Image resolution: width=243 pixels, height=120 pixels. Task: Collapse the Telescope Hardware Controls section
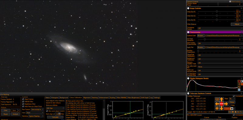click(188, 93)
